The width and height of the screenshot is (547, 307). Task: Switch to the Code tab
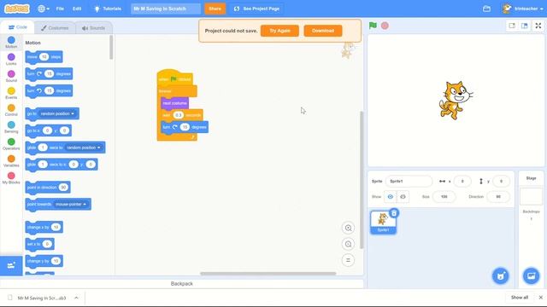click(17, 27)
